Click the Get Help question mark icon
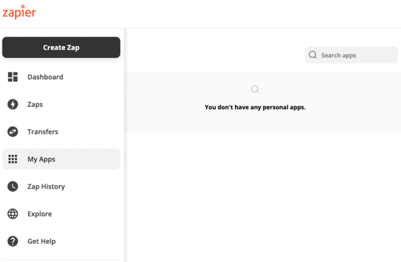 (x=13, y=241)
